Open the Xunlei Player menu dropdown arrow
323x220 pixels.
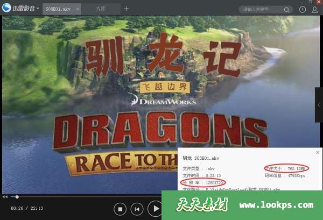(x=38, y=9)
